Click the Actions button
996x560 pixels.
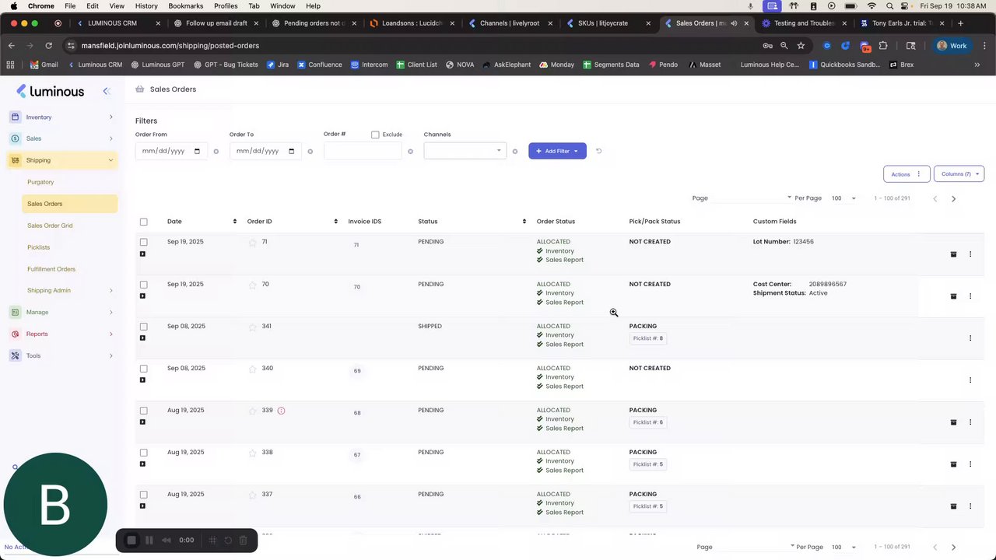click(907, 174)
